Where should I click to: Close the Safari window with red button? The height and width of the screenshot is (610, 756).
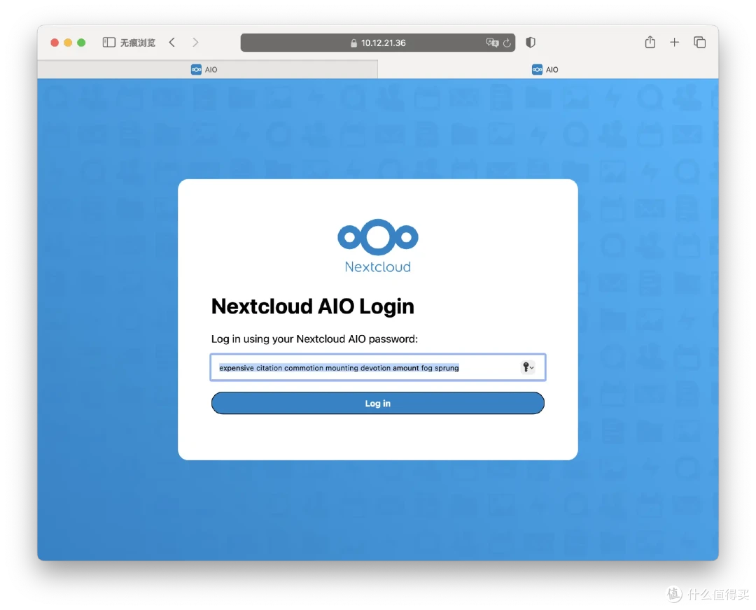55,43
